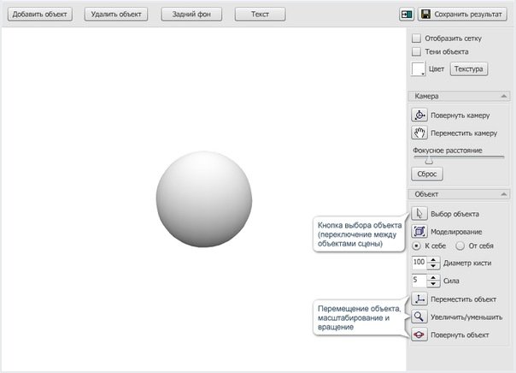516x373 pixels.
Task: Click the Увеличить/уменьшить label
Action: point(466,317)
